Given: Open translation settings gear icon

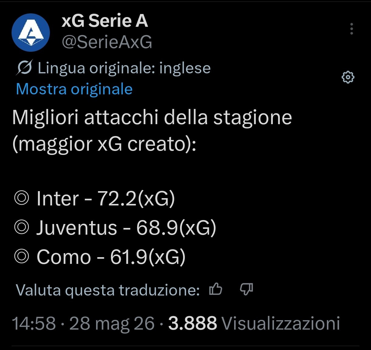Looking at the screenshot, I should [348, 77].
